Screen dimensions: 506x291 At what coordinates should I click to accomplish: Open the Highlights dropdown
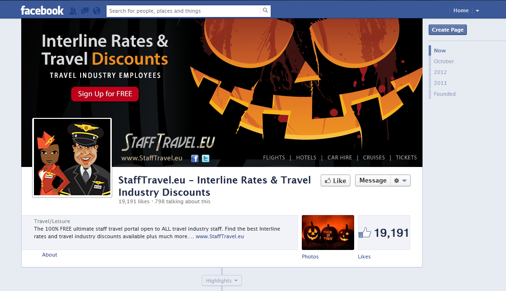[222, 281]
